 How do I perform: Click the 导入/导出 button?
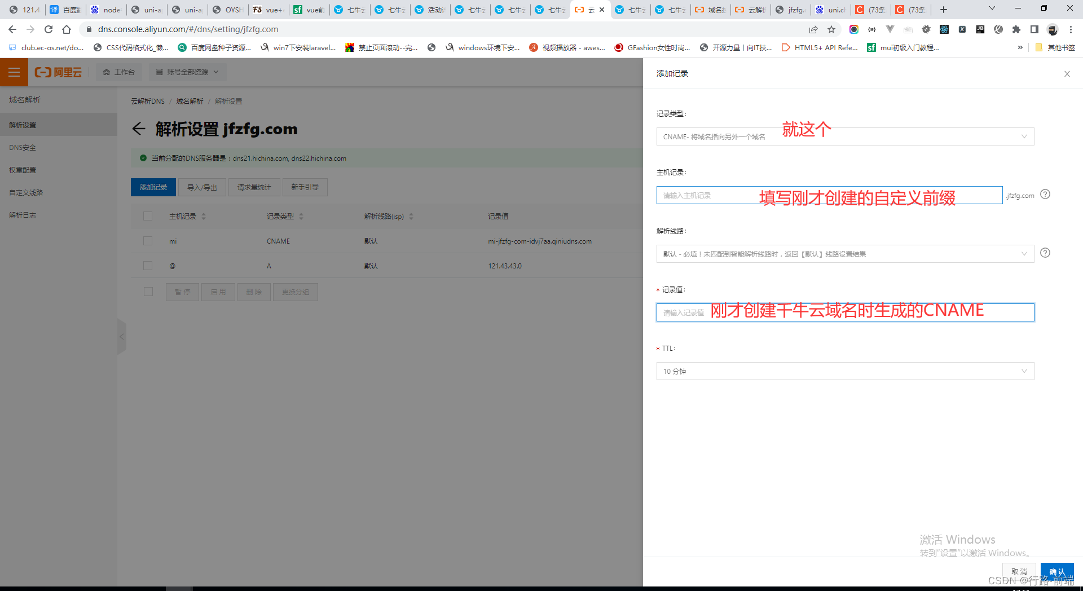[x=202, y=187]
